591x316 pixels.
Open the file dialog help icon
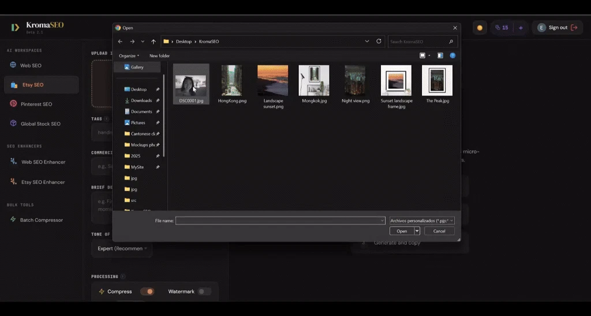point(452,55)
